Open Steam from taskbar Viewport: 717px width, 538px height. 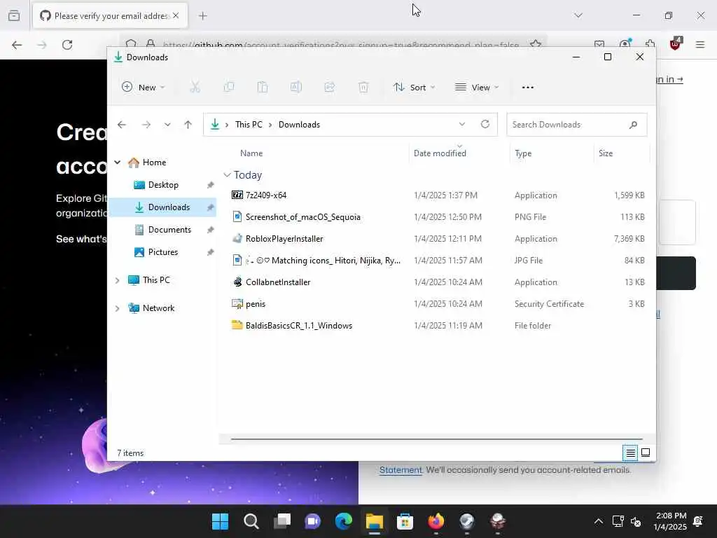tap(466, 521)
